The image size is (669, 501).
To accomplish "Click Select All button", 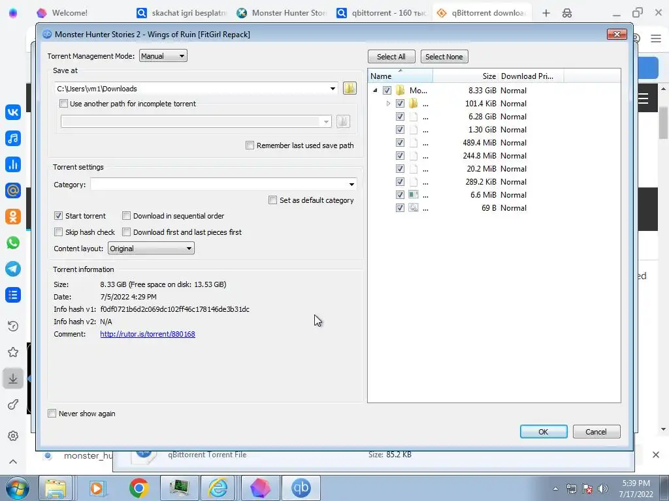I will tap(391, 57).
